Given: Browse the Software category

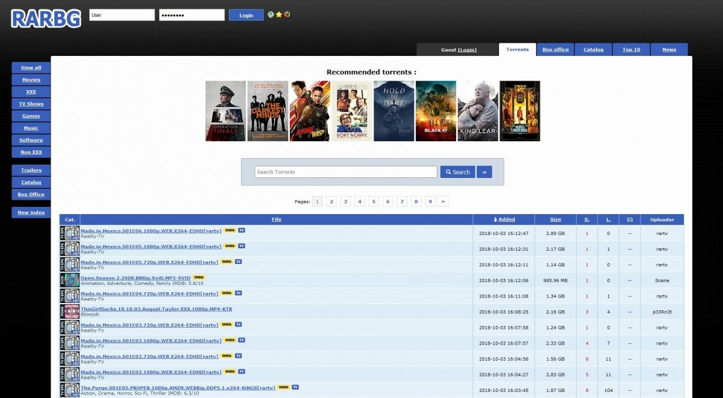Looking at the screenshot, I should 31,140.
